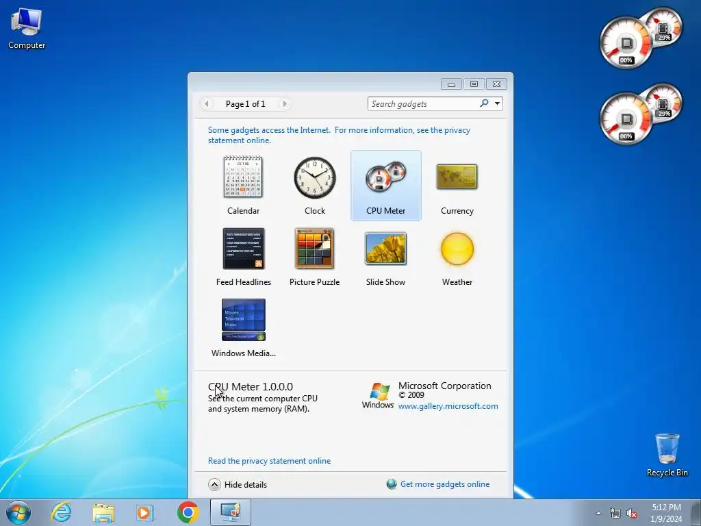Click Read the privacy statement online

[x=269, y=461]
